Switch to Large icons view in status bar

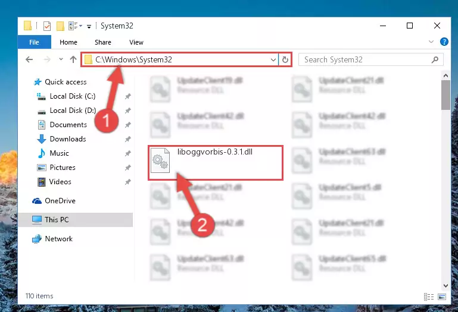(x=442, y=297)
